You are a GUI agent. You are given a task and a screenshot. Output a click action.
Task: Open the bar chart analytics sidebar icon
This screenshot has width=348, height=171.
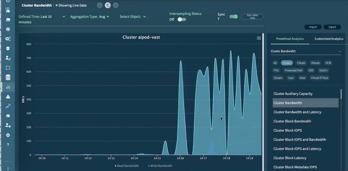(8, 87)
